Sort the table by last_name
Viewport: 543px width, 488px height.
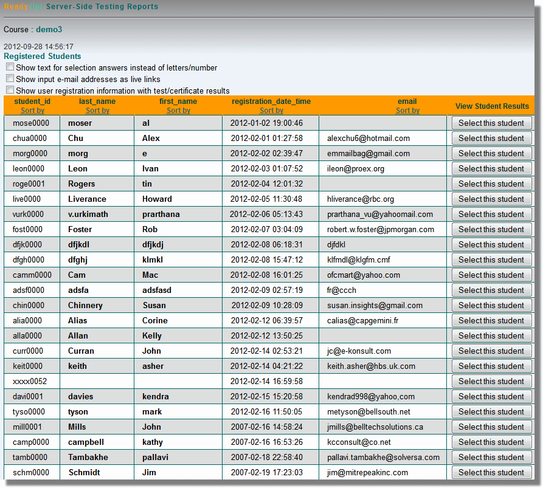[x=97, y=111]
